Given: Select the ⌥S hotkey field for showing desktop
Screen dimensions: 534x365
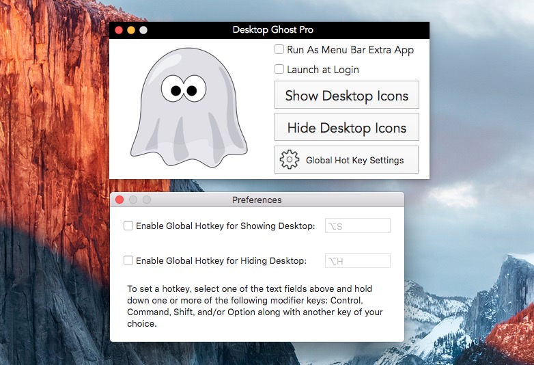Looking at the screenshot, I should 357,226.
